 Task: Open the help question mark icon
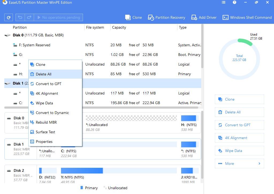click(x=234, y=3)
